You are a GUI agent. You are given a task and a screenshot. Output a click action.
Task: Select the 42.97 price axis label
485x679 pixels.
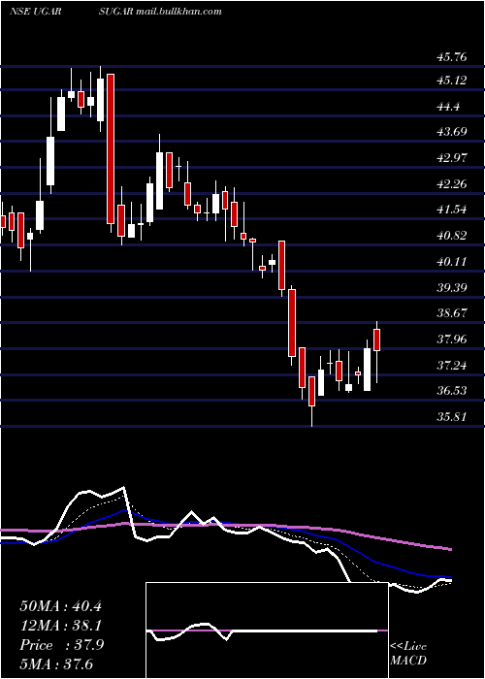[x=452, y=157]
